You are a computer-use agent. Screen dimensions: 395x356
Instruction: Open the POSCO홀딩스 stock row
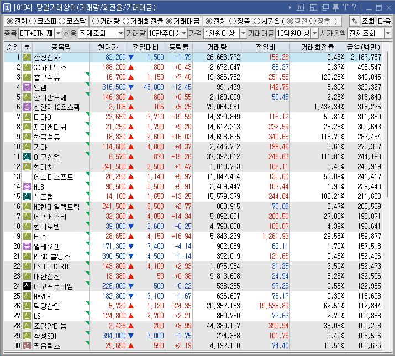click(x=193, y=256)
